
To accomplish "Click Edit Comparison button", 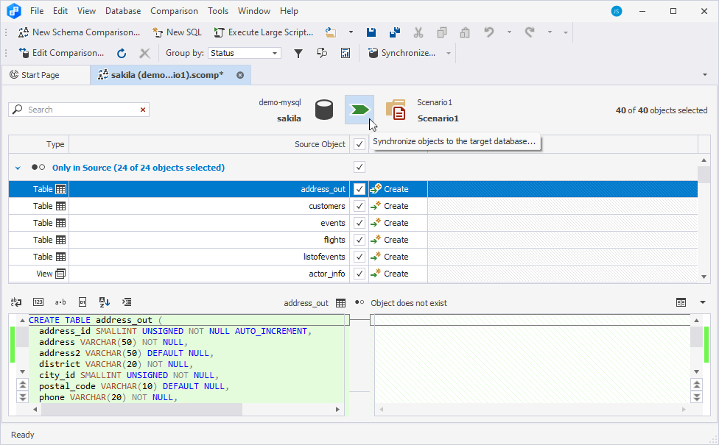I will coord(61,53).
